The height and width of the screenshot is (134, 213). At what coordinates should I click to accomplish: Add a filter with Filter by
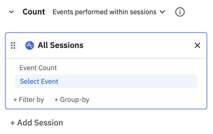click(x=29, y=100)
